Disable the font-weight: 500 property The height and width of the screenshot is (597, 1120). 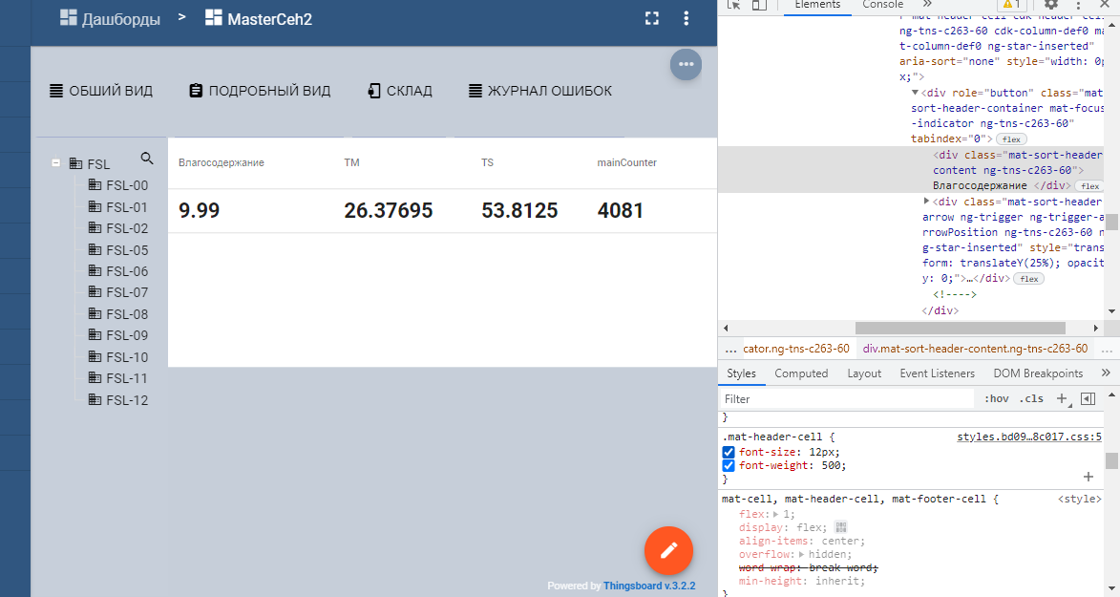click(x=729, y=464)
